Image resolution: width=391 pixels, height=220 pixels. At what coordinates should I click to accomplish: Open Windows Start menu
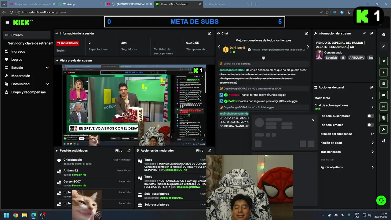pos(6,215)
